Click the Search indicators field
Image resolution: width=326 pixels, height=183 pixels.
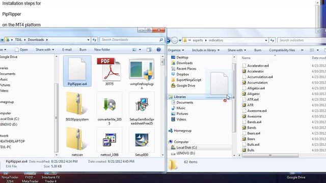pyautogui.click(x=302, y=40)
